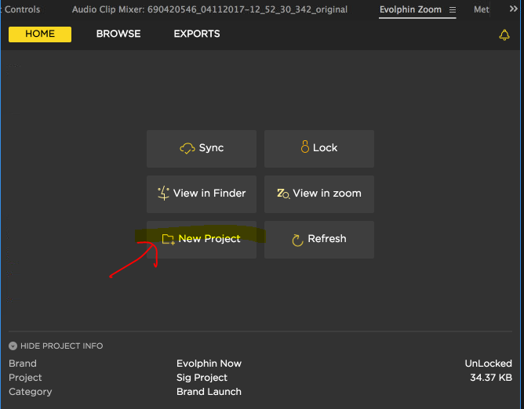The width and height of the screenshot is (524, 409).
Task: Open the Evolphin Zoom panel menu icon
Action: [x=453, y=10]
